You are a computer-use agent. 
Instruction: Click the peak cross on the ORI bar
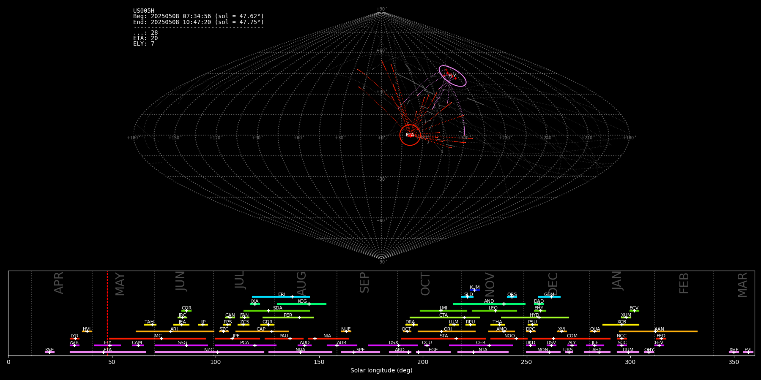pyautogui.click(x=441, y=331)
